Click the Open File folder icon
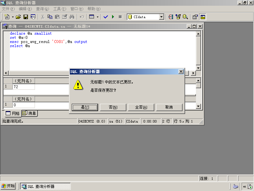 tap(18, 17)
